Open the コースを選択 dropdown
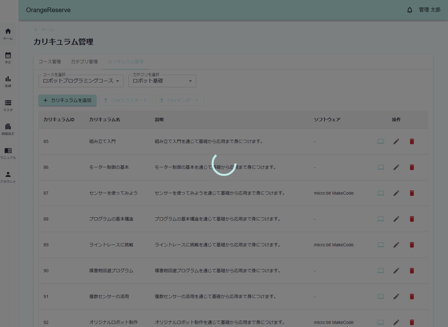448x327 pixels. (81, 81)
